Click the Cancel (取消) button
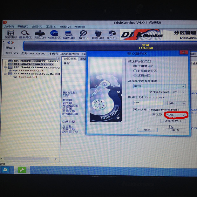The image size is (197, 197). [176, 130]
